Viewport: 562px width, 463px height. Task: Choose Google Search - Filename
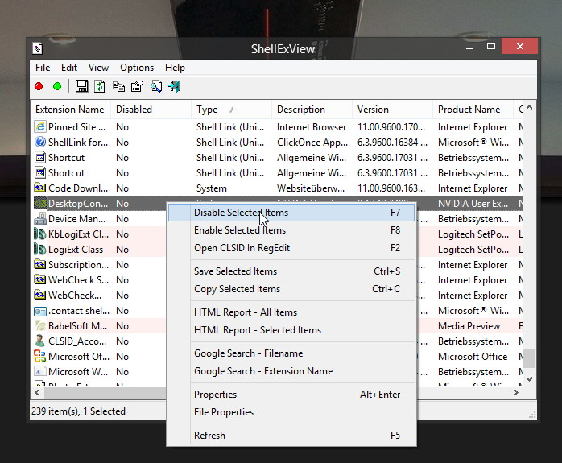tap(291, 353)
